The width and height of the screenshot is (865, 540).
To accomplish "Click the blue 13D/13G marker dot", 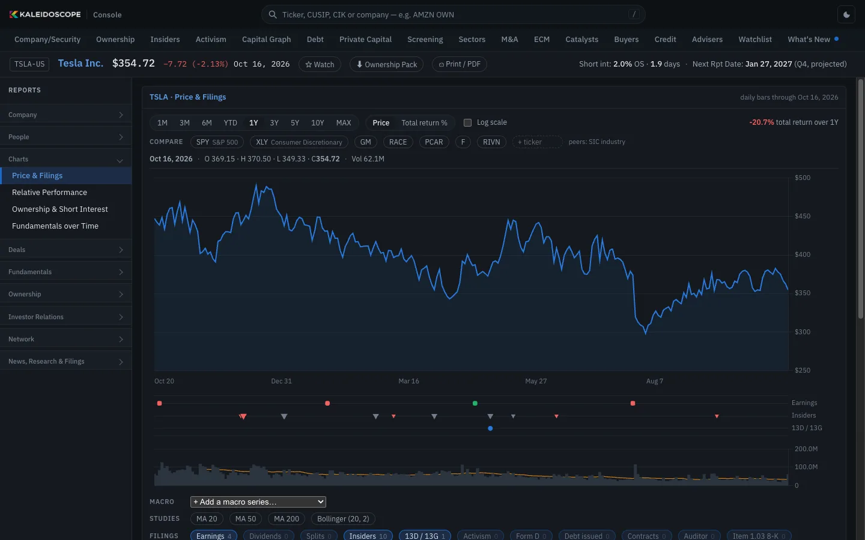I will pos(490,428).
